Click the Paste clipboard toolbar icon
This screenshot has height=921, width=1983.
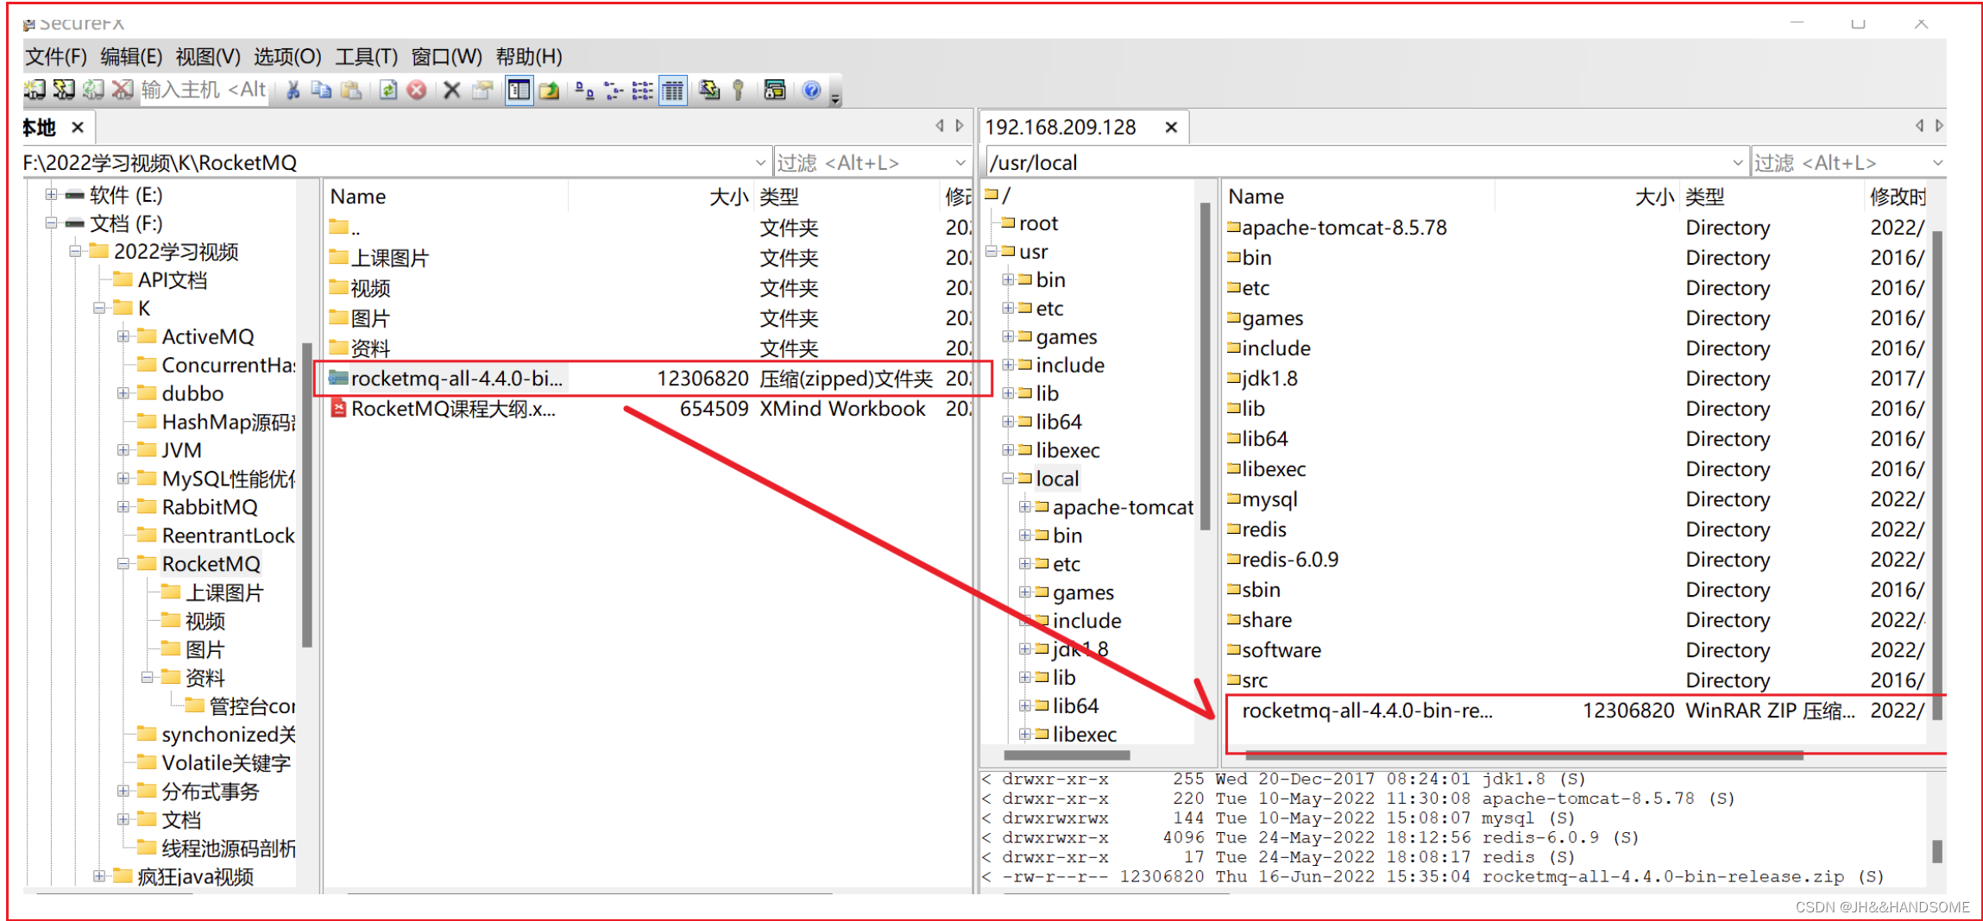[350, 90]
